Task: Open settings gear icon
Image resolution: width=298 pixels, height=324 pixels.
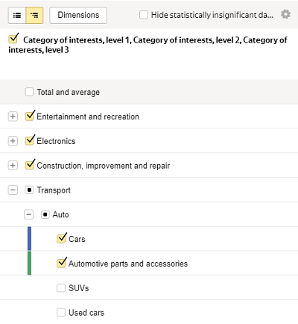Action: coord(285,14)
